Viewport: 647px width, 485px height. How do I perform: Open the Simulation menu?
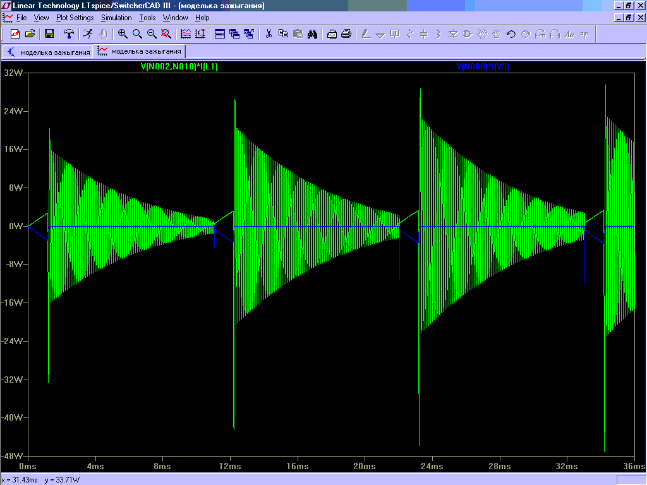pyautogui.click(x=116, y=18)
